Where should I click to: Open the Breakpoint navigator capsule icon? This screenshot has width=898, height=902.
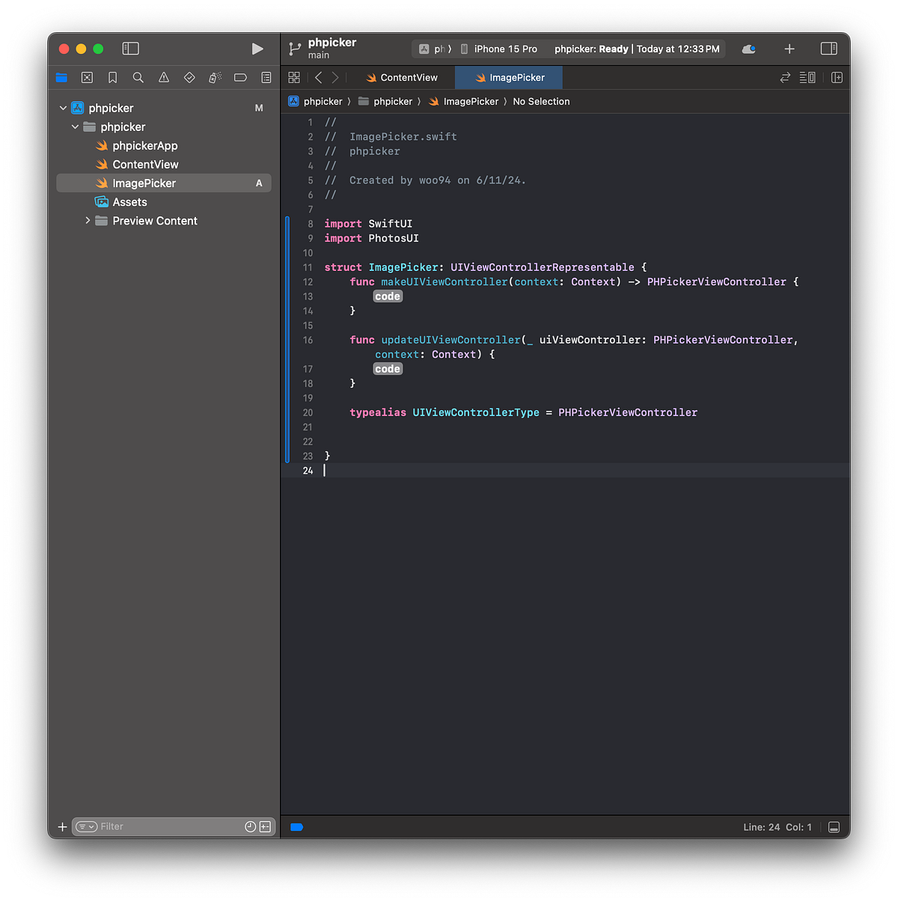tap(240, 77)
